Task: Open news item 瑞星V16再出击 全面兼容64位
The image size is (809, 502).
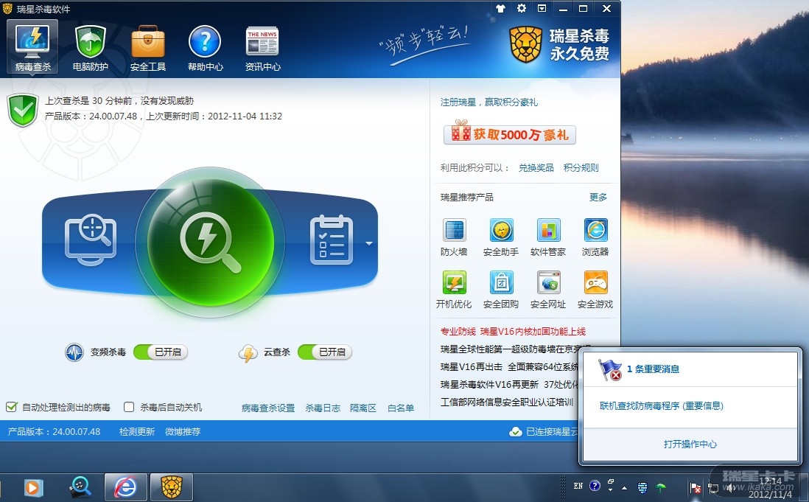Action: click(x=509, y=367)
